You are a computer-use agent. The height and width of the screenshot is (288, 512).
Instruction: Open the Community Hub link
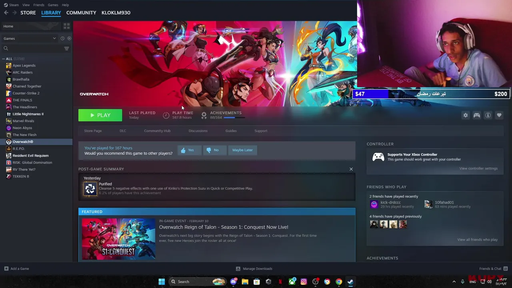coord(157,131)
